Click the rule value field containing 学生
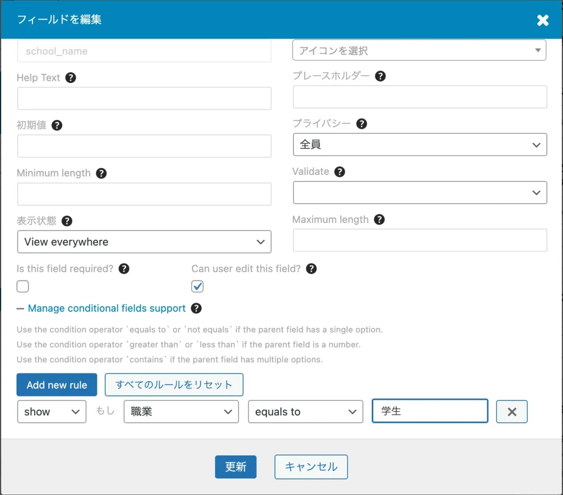 [x=430, y=411]
